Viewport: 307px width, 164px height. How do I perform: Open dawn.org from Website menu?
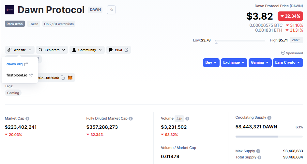pos(14,64)
